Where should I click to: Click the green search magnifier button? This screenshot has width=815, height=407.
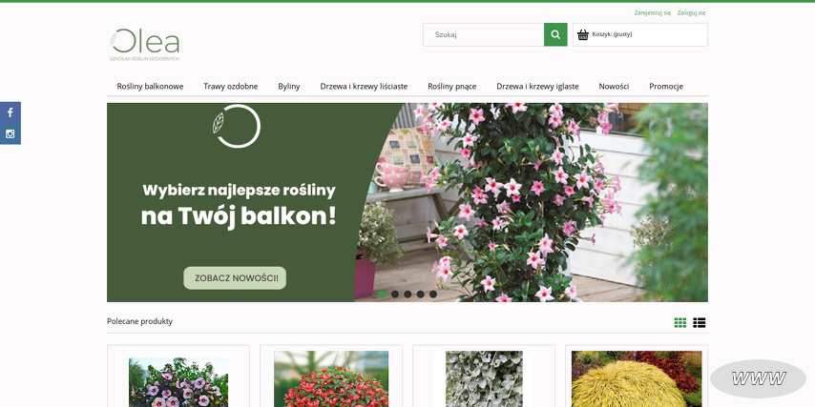[555, 34]
